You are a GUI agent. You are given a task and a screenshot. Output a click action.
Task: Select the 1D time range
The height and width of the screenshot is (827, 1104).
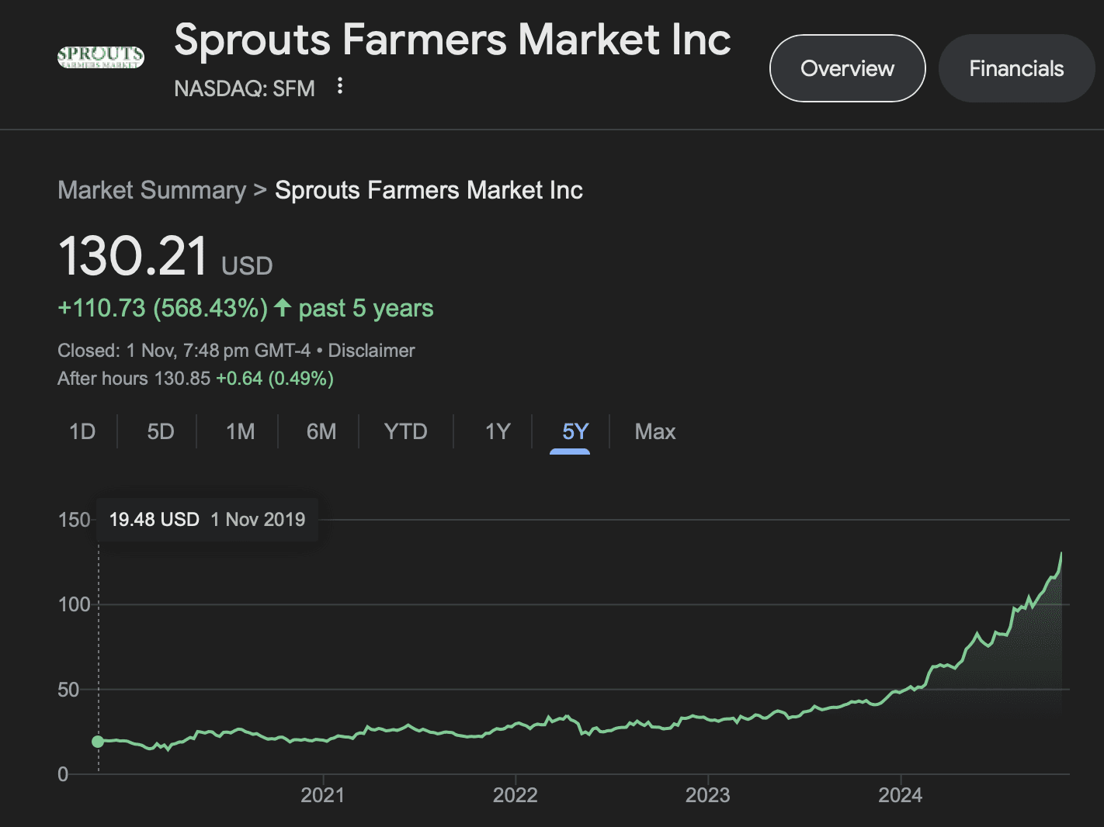click(x=82, y=431)
